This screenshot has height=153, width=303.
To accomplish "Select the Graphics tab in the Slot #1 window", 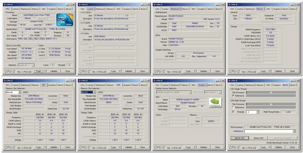I will [x=52, y=85].
